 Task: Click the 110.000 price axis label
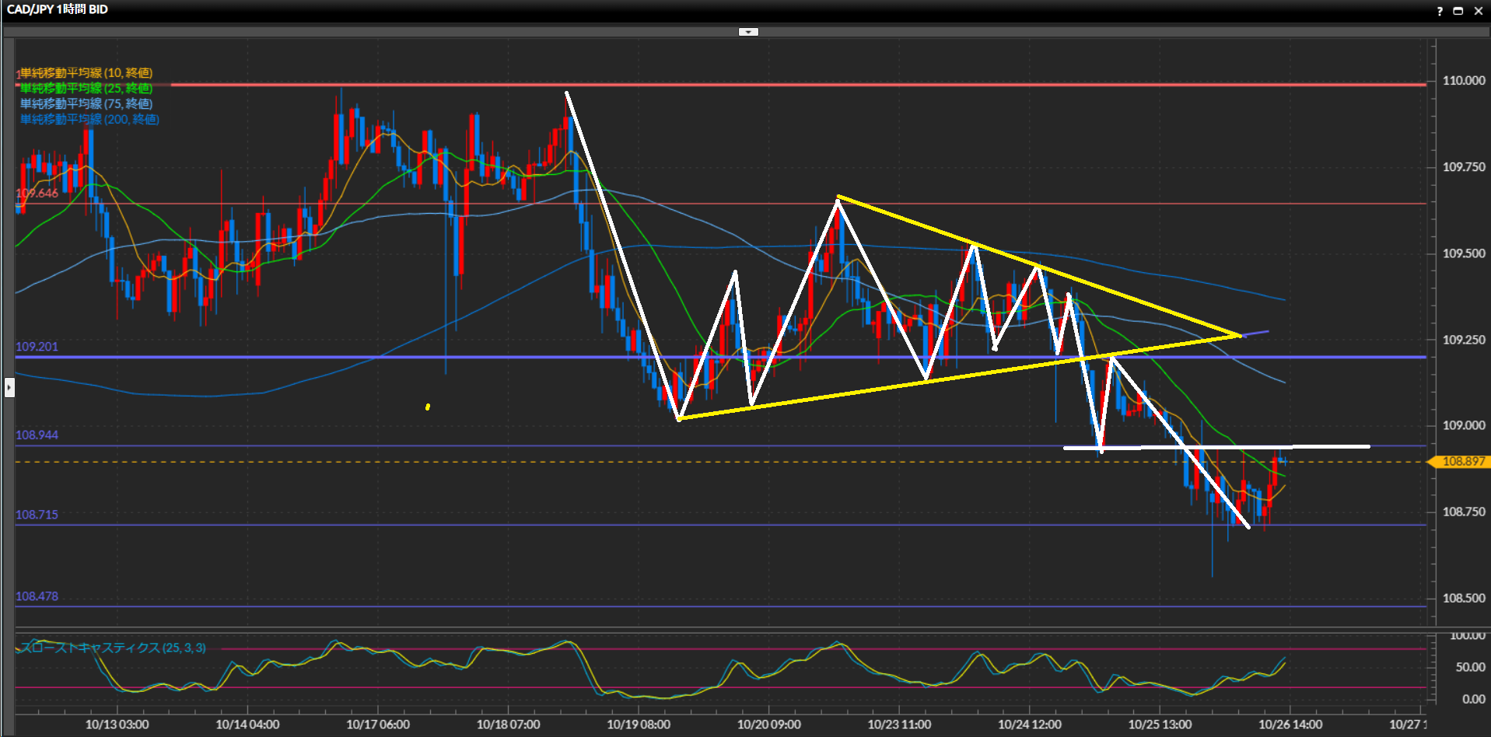1463,81
